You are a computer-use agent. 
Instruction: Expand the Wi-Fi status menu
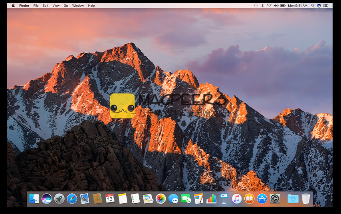pyautogui.click(x=269, y=6)
